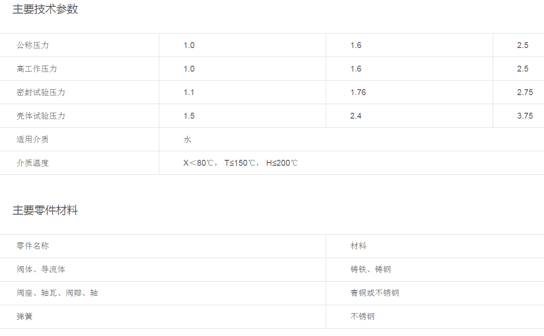Click the 主要技术参数 section heading
Screen dimensions: 544x336
tap(45, 9)
